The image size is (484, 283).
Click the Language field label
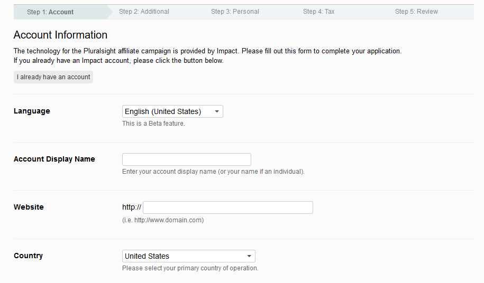(32, 111)
